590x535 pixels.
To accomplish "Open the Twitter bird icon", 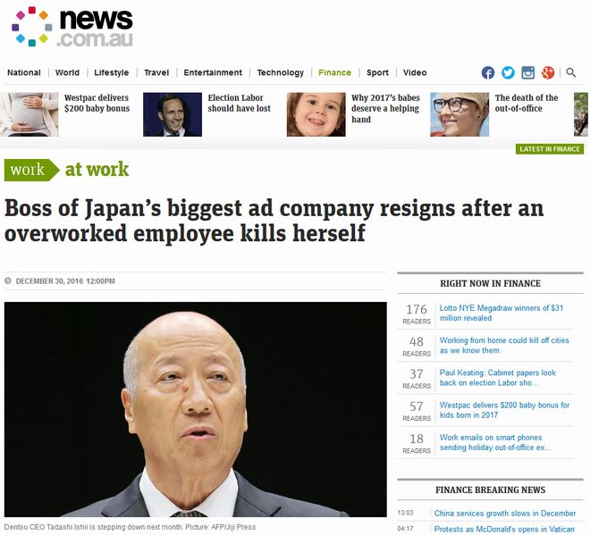I will click(x=508, y=72).
